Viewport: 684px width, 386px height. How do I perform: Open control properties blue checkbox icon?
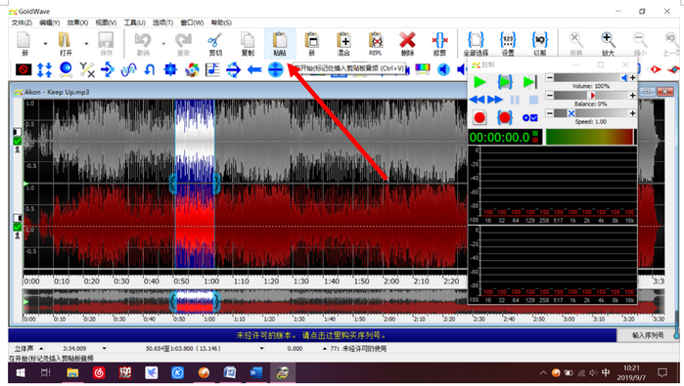[x=530, y=117]
